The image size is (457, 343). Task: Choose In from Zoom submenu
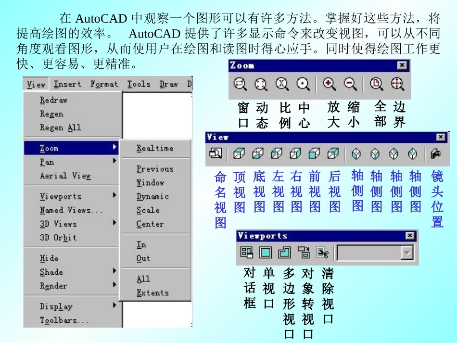(x=156, y=244)
